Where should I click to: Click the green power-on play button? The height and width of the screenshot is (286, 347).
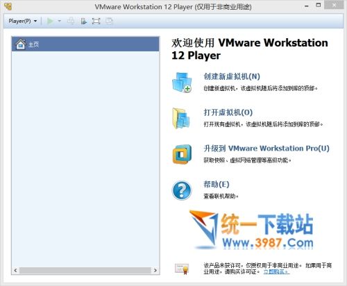(x=50, y=21)
